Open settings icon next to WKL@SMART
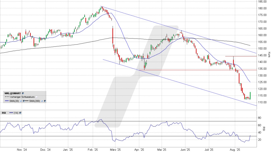273x153 pixels. coord(23,93)
